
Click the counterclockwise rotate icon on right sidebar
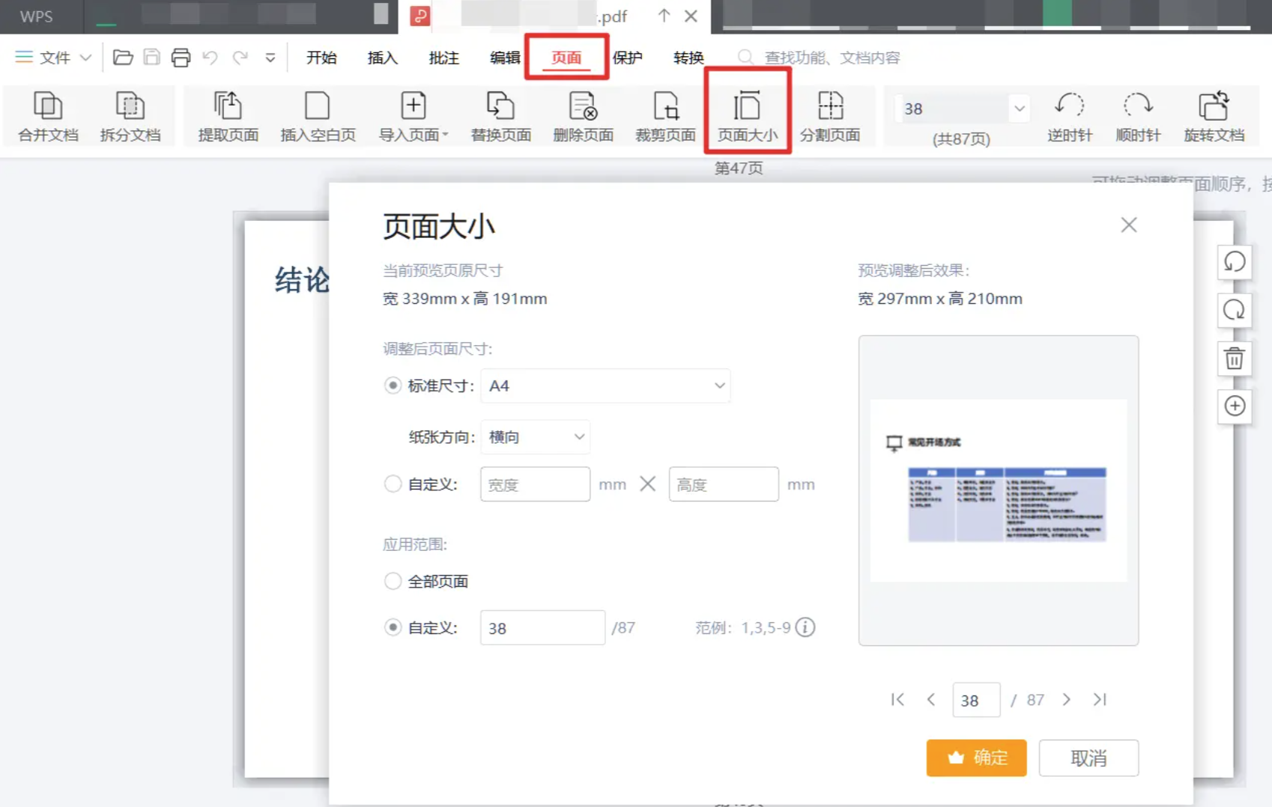tap(1235, 262)
